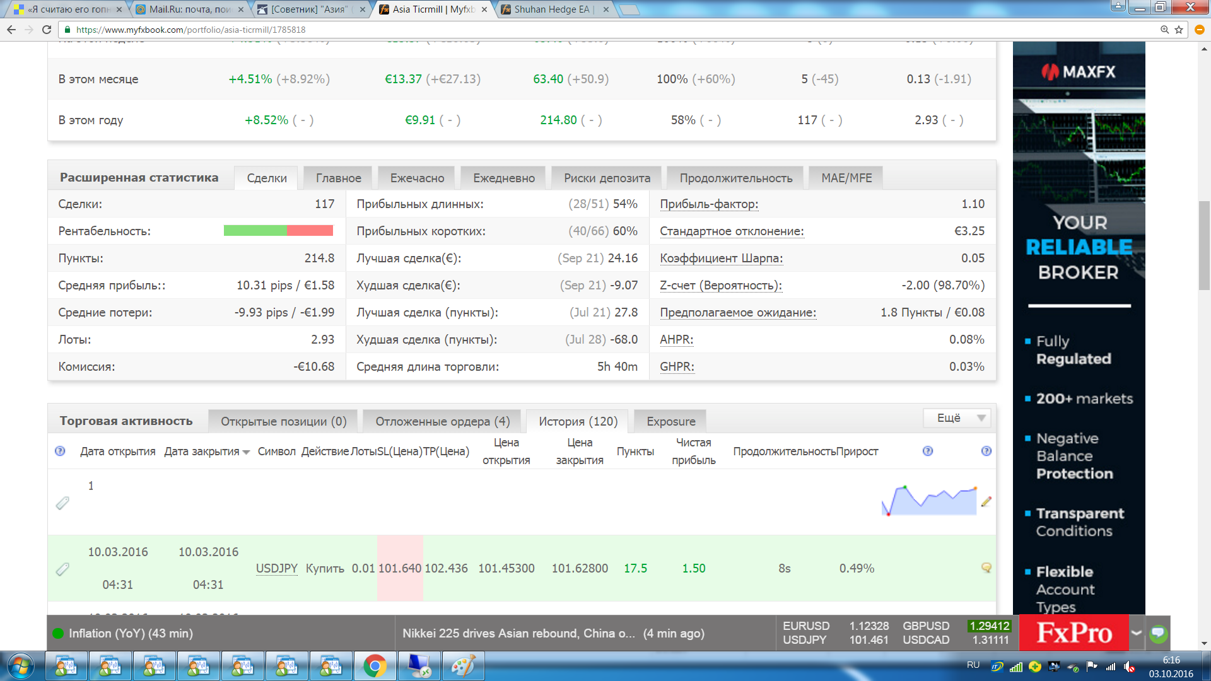Click the muted volume icon in the tray
The height and width of the screenshot is (681, 1211).
point(1129,666)
